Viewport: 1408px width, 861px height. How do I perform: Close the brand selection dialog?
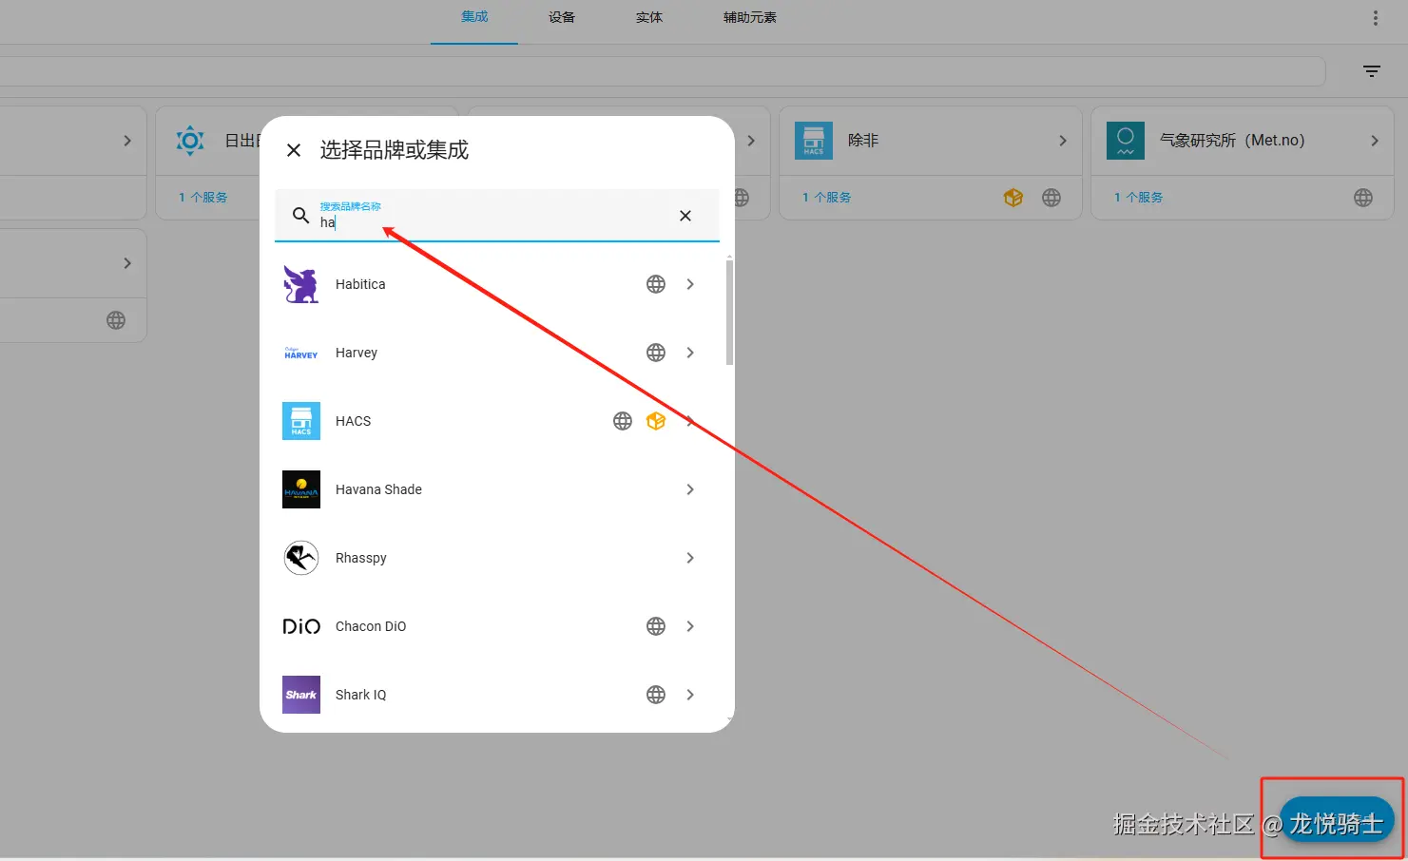(294, 150)
